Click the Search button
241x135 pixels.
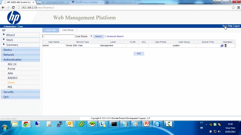coord(99,36)
